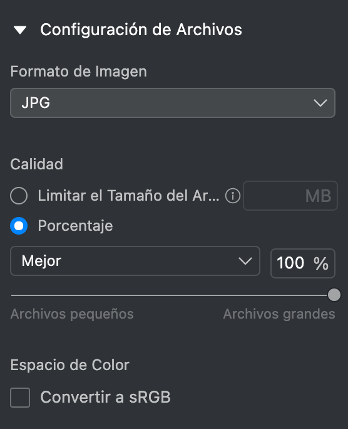Click the quality slider handle
Screen dimensions: 348x429
click(334, 295)
